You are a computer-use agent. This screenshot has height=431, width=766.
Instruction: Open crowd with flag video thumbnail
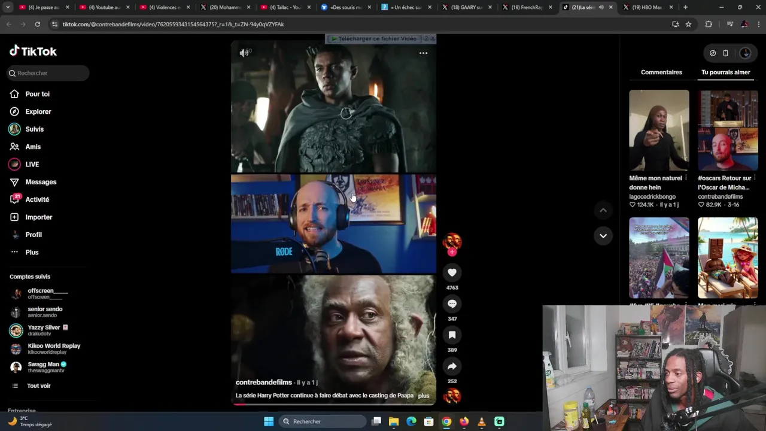659,257
